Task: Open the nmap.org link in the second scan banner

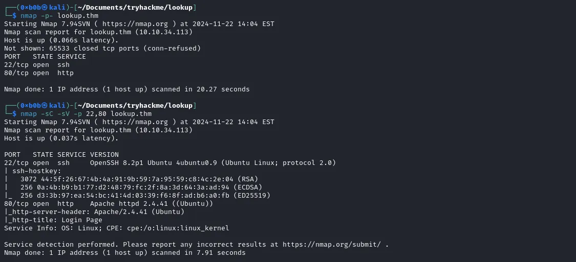Action: [135, 122]
